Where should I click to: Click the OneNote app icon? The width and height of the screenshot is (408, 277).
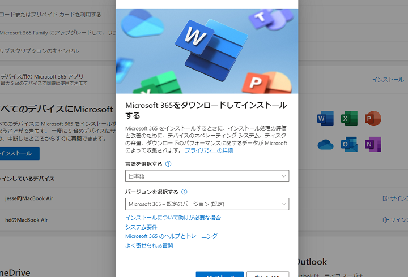tap(373, 145)
